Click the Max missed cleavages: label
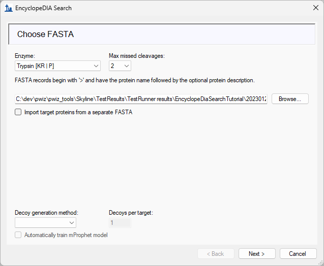This screenshot has height=266, width=324. 137,55
